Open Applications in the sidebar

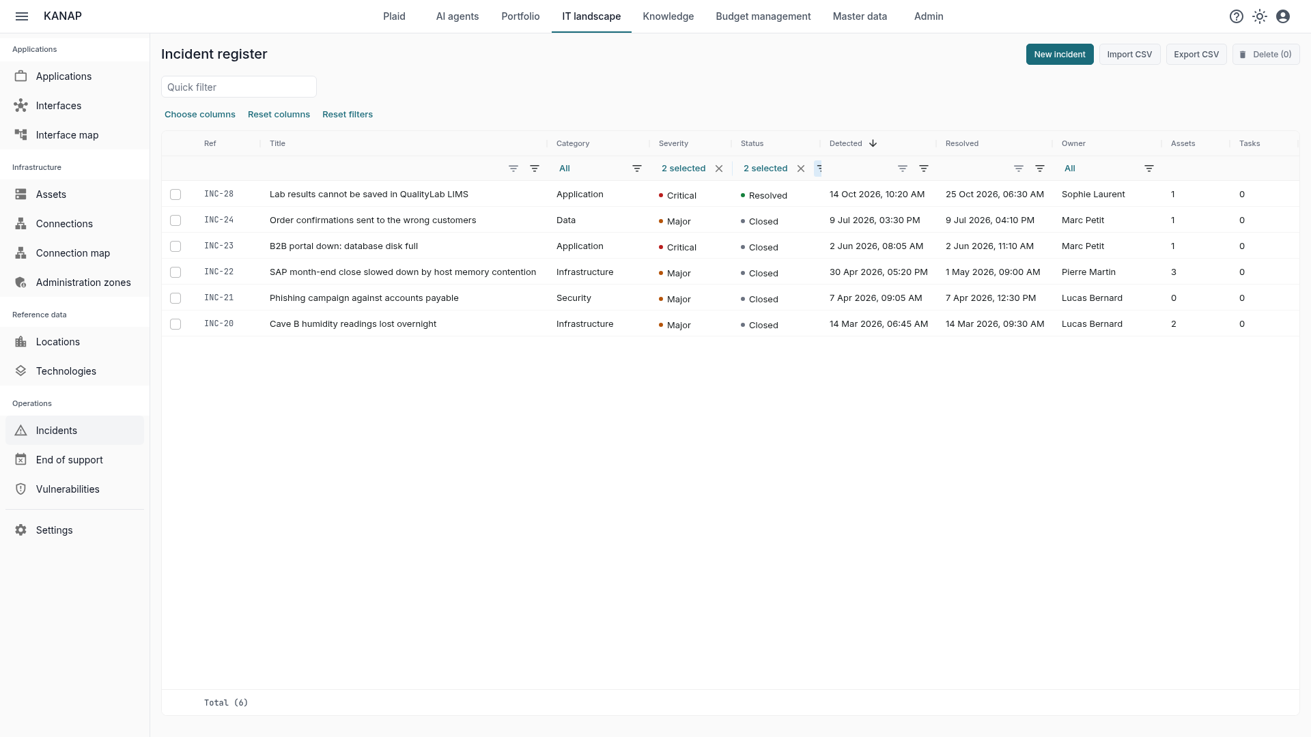74,76
